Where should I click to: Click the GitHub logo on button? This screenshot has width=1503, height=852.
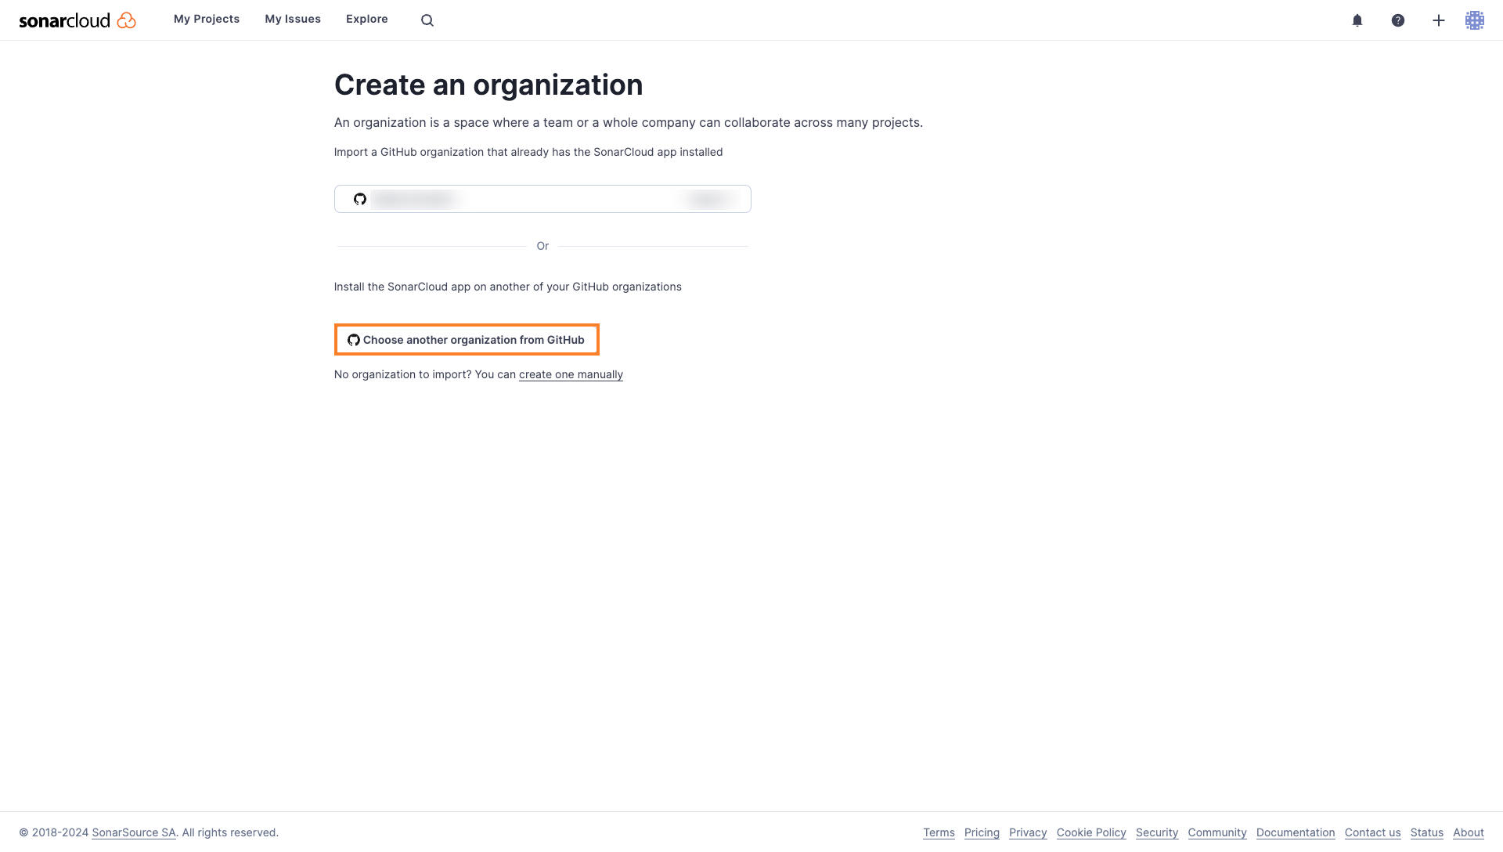pyautogui.click(x=353, y=339)
